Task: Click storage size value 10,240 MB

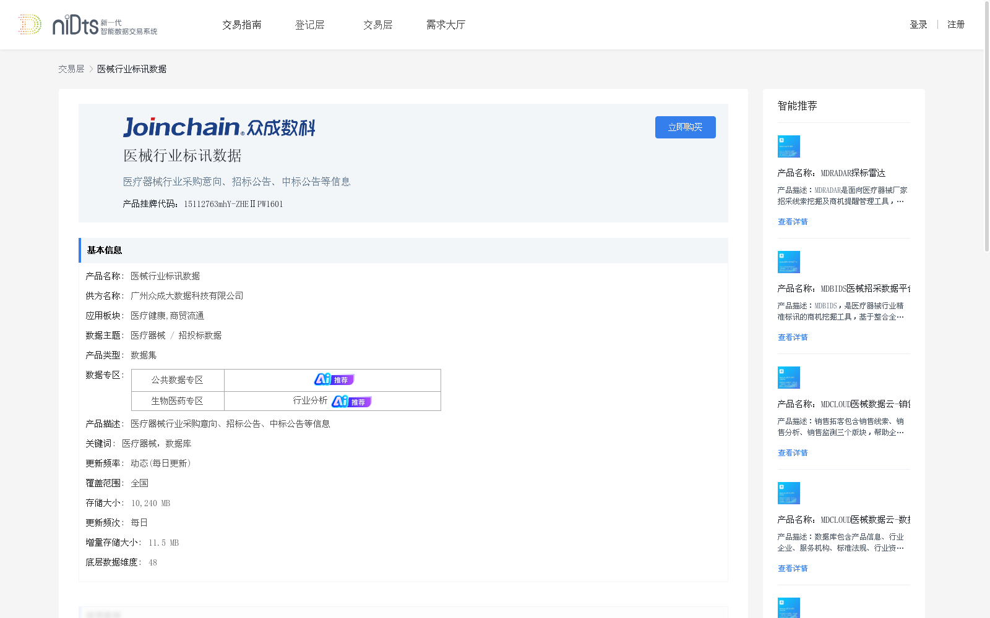Action: pos(150,504)
